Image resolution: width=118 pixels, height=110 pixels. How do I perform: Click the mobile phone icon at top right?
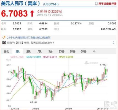[96, 4]
